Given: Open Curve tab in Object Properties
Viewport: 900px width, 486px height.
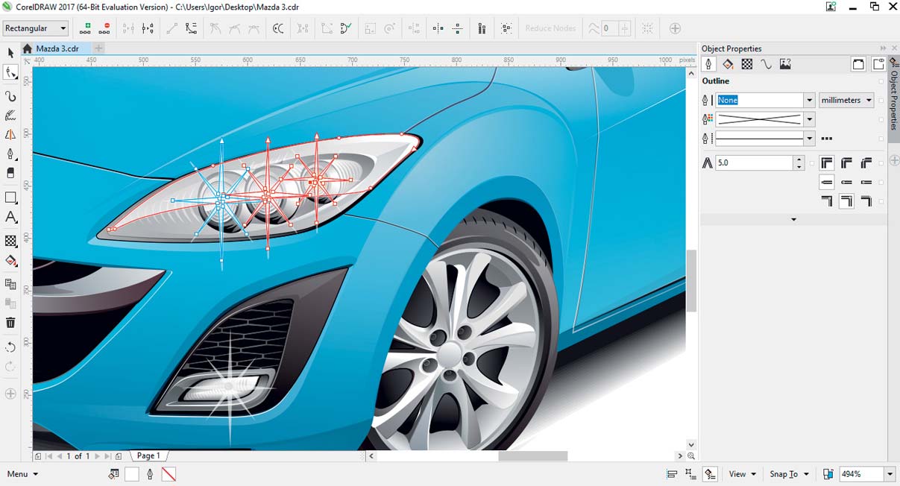Looking at the screenshot, I should click(x=766, y=64).
